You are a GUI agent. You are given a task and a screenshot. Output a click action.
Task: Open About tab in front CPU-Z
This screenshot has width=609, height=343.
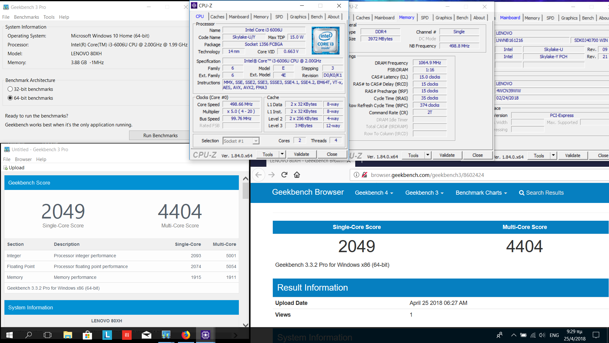(333, 17)
